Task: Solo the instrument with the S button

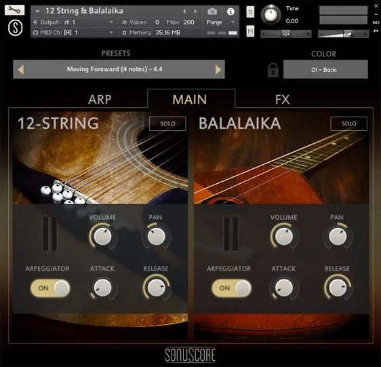Action: click(x=250, y=12)
